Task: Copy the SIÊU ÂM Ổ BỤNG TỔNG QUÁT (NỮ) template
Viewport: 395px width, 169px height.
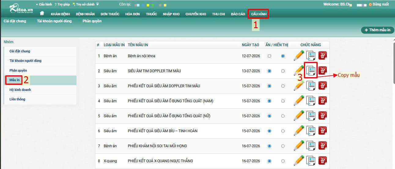Action: [x=311, y=116]
